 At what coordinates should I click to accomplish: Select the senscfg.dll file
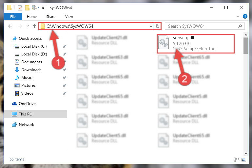click(x=195, y=43)
